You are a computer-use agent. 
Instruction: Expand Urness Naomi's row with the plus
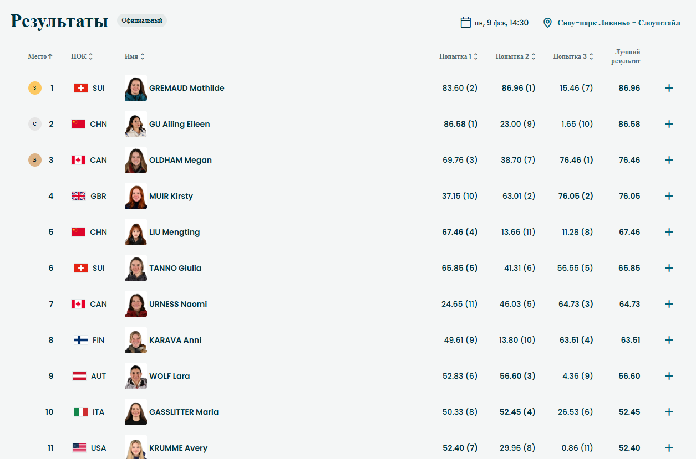coord(669,304)
